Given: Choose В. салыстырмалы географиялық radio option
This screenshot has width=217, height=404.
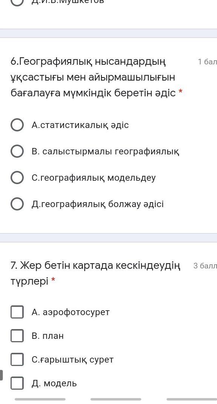Looking at the screenshot, I should (x=17, y=151).
